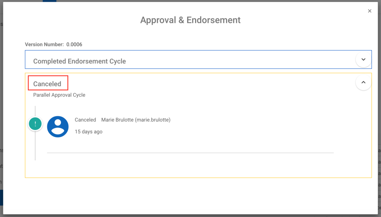Click the horizontal divider under the approval entry
This screenshot has width=381, height=217.
coord(190,153)
